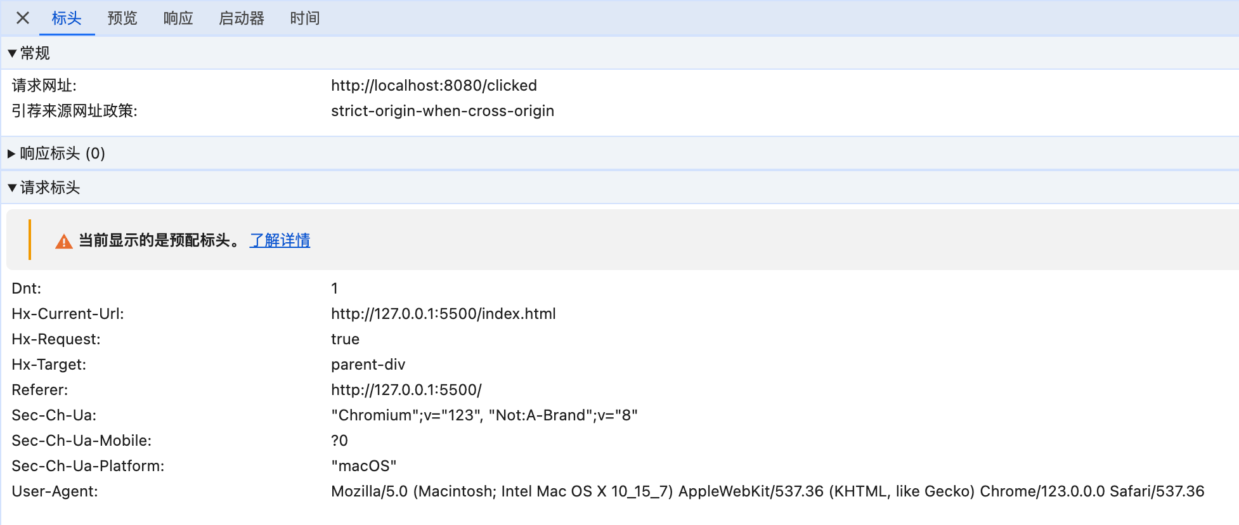Switch to the 启动器 tab
The width and height of the screenshot is (1239, 525).
(242, 18)
